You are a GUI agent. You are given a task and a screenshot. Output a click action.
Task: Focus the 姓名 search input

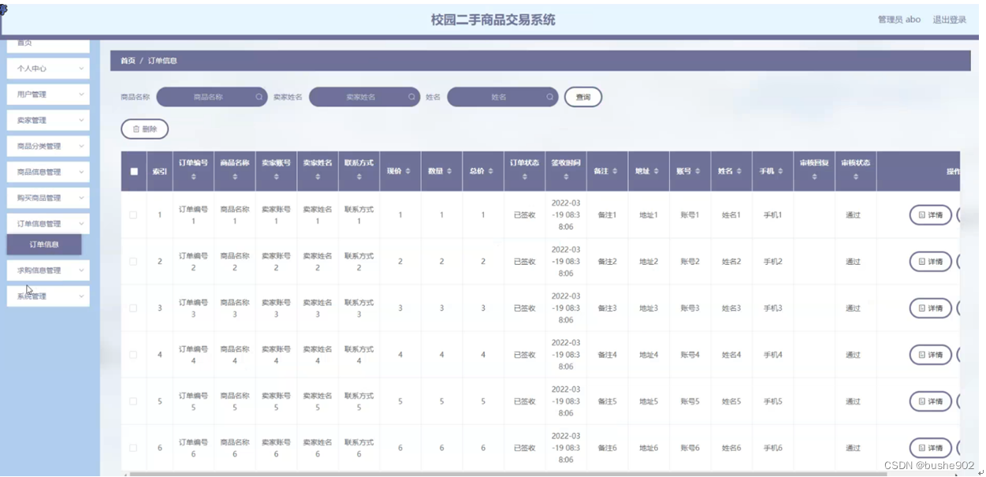(503, 97)
